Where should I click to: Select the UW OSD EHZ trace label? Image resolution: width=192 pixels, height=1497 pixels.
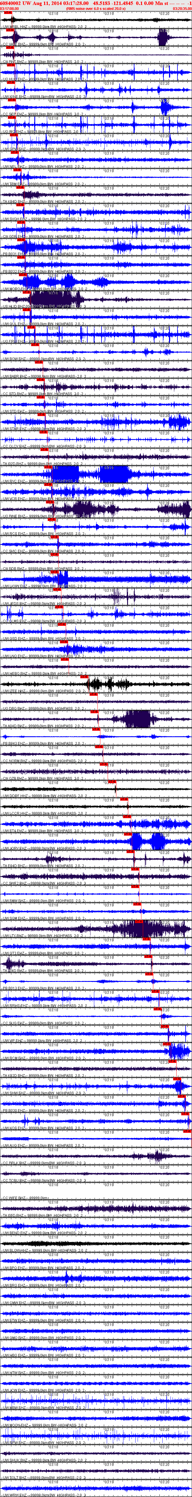pyautogui.click(x=44, y=637)
